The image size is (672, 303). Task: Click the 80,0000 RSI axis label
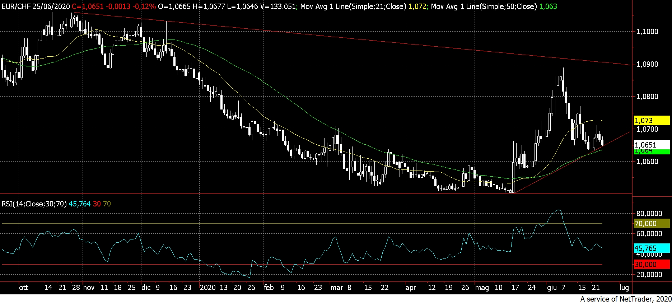[649, 214]
